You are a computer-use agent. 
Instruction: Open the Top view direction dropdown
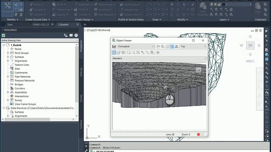[x=193, y=46]
